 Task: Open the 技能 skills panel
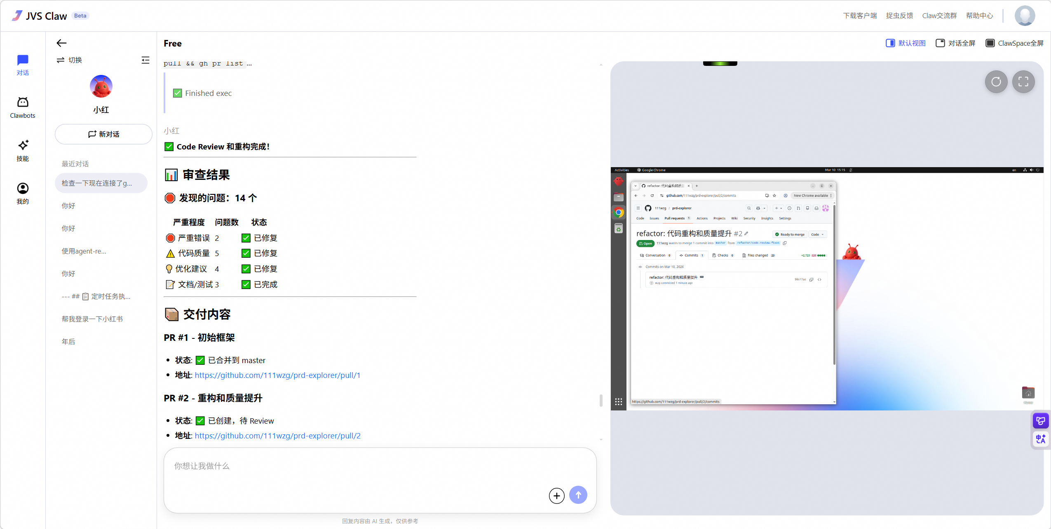(x=23, y=150)
